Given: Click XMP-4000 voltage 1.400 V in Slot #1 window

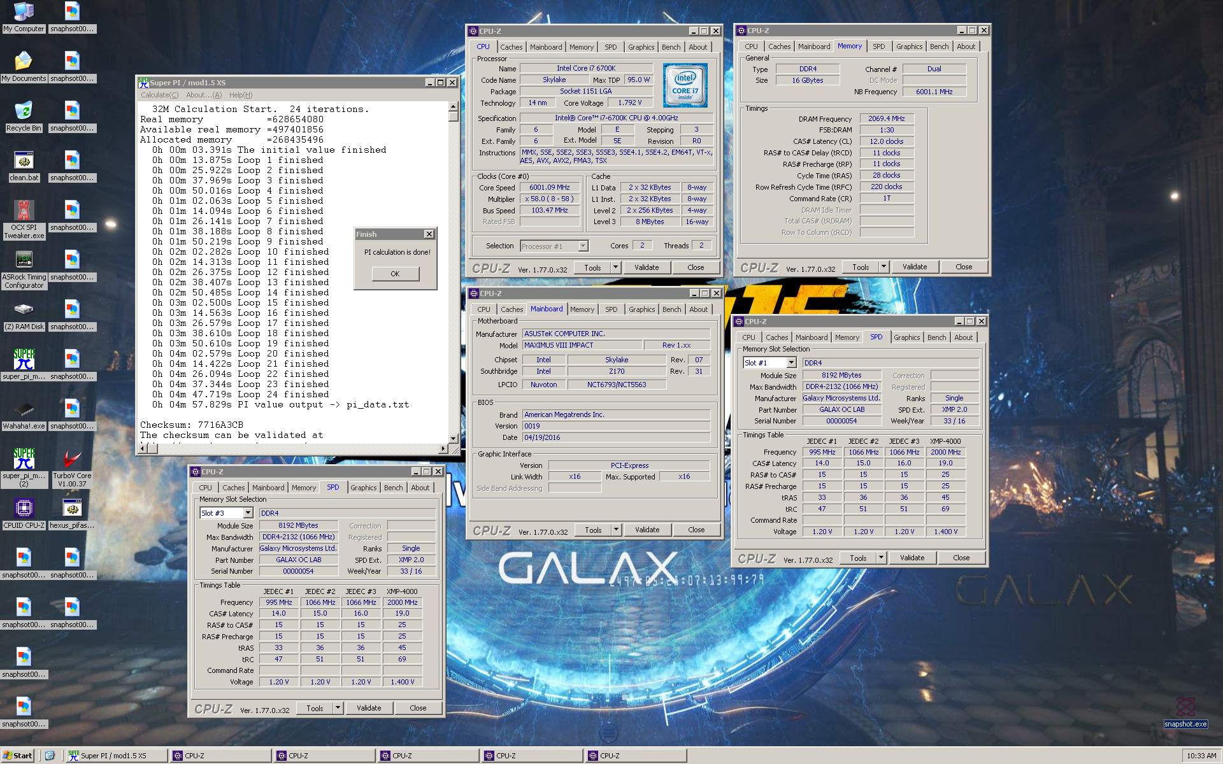Looking at the screenshot, I should (x=946, y=532).
